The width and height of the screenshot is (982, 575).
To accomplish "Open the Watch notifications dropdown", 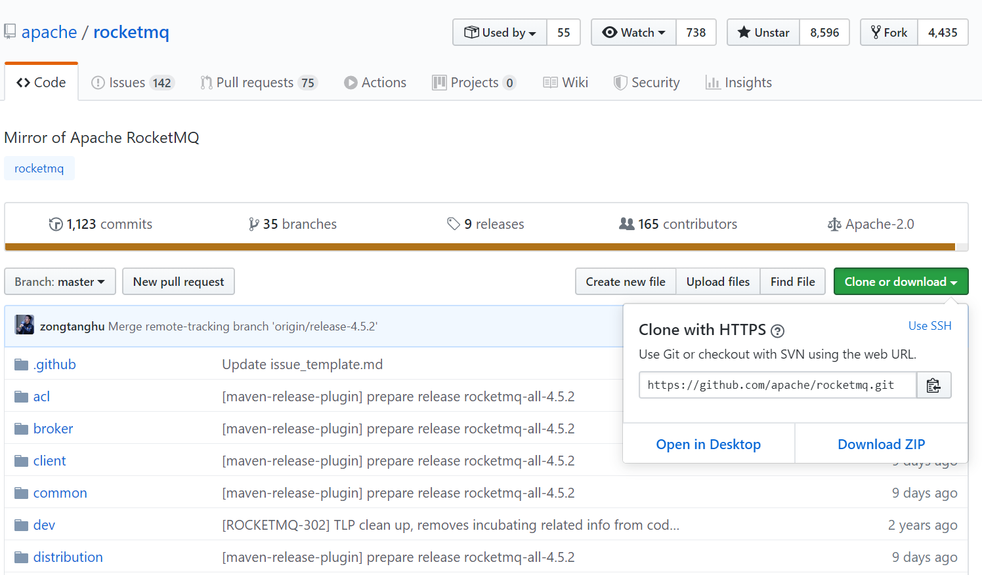I will tap(633, 32).
